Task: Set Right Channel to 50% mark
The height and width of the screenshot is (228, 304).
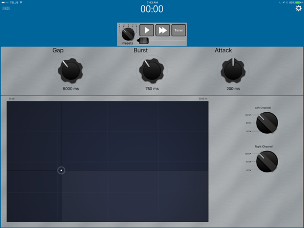Action: 248,162
